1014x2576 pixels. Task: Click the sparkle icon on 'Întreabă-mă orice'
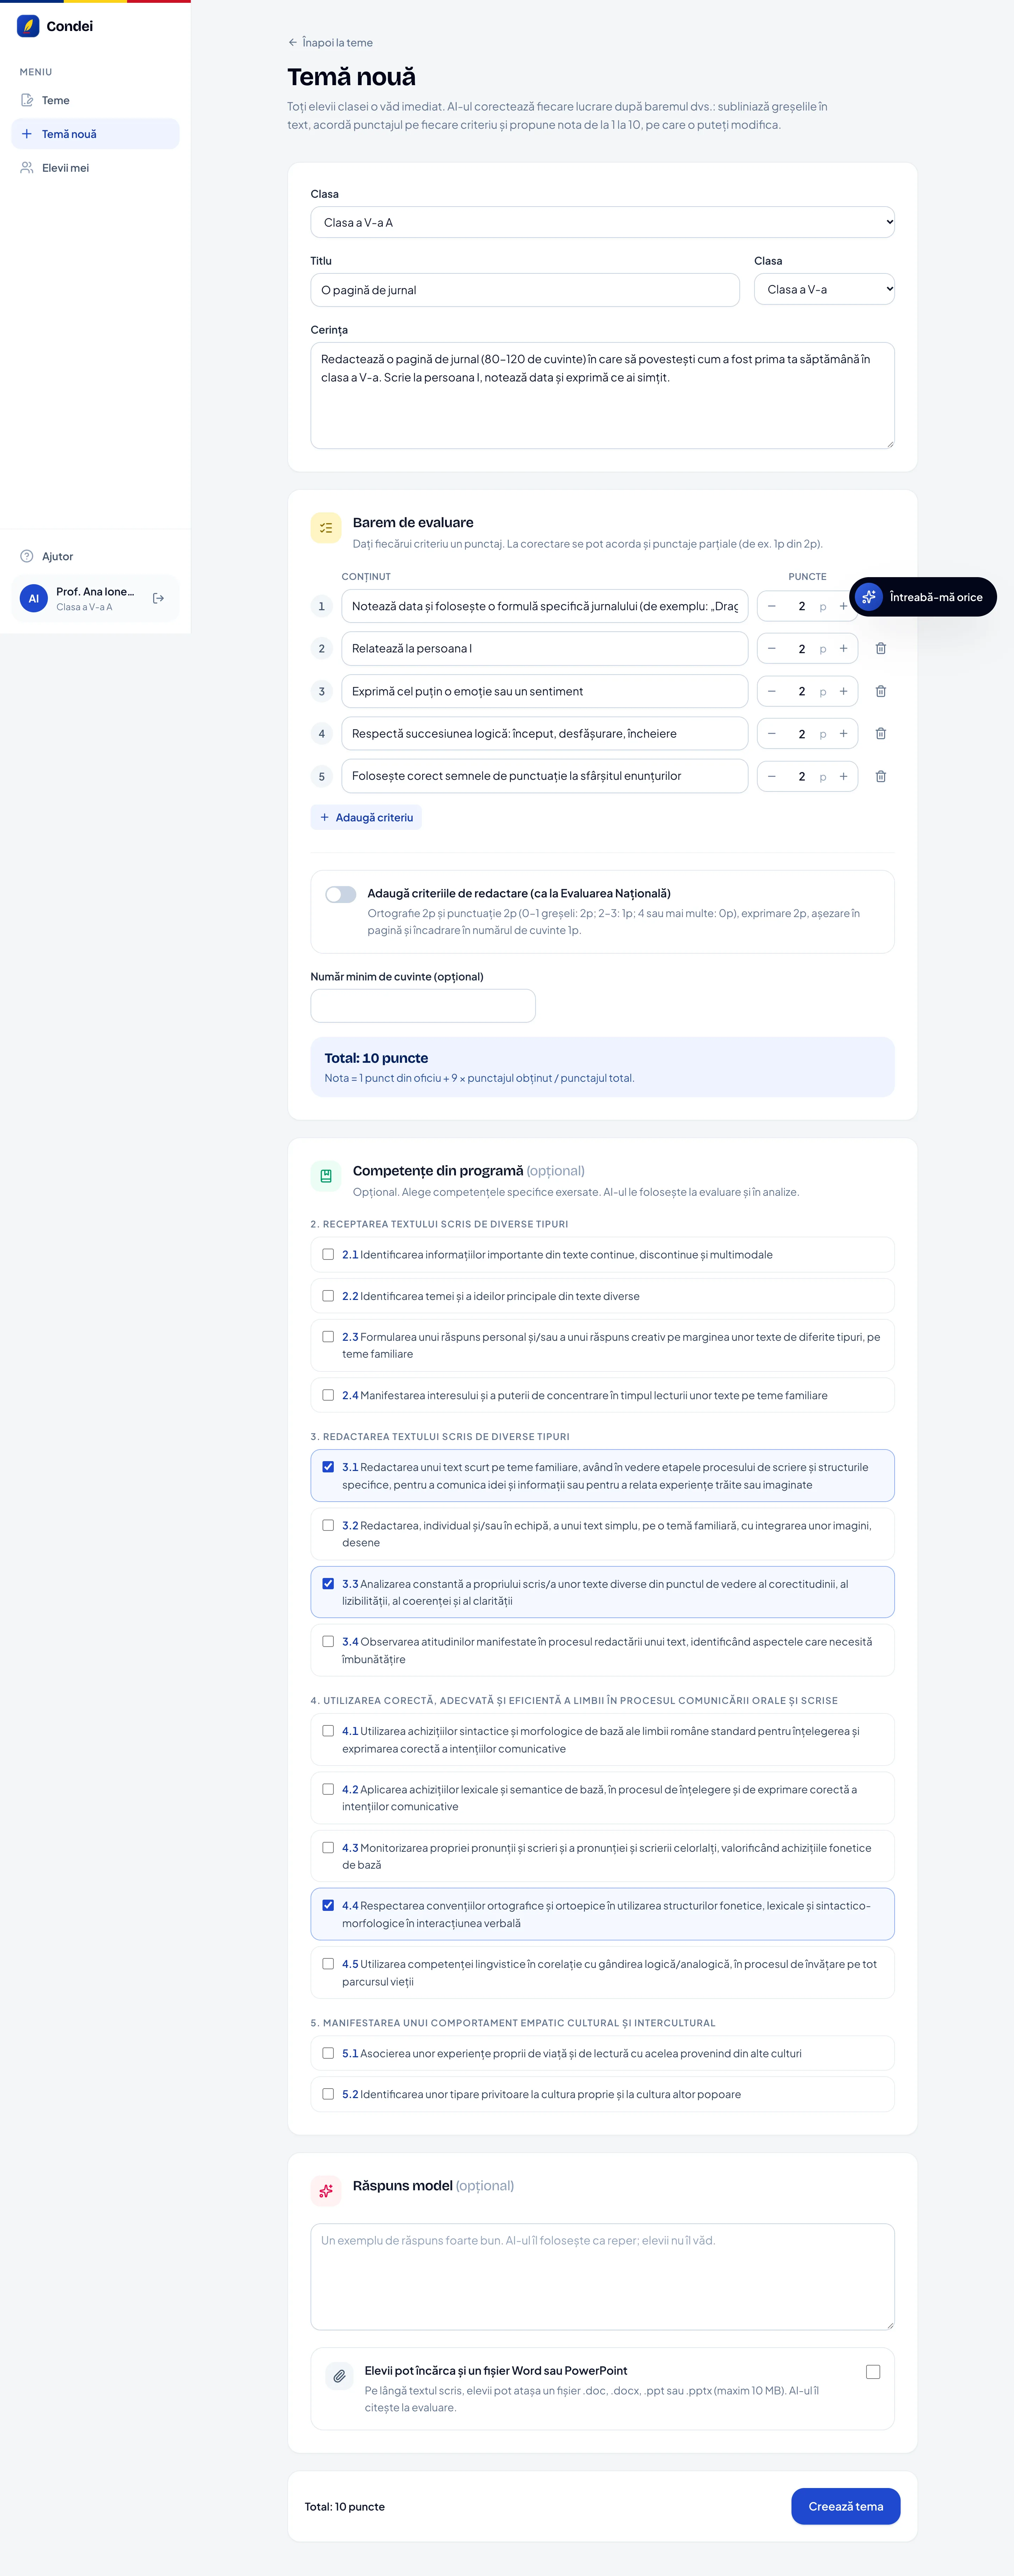[x=869, y=597]
